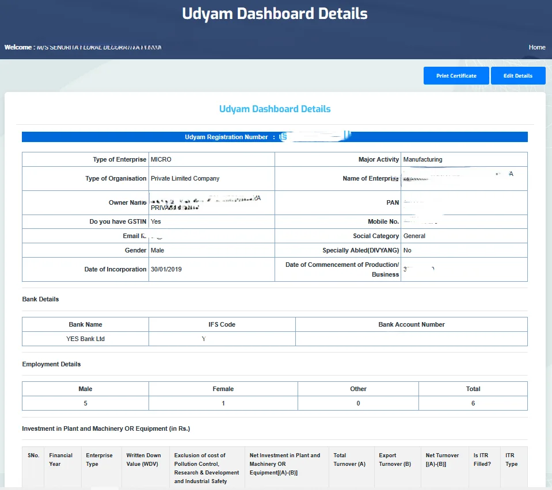The width and height of the screenshot is (552, 490).
Task: Click the Bank Account Number column header
Action: [x=411, y=324]
